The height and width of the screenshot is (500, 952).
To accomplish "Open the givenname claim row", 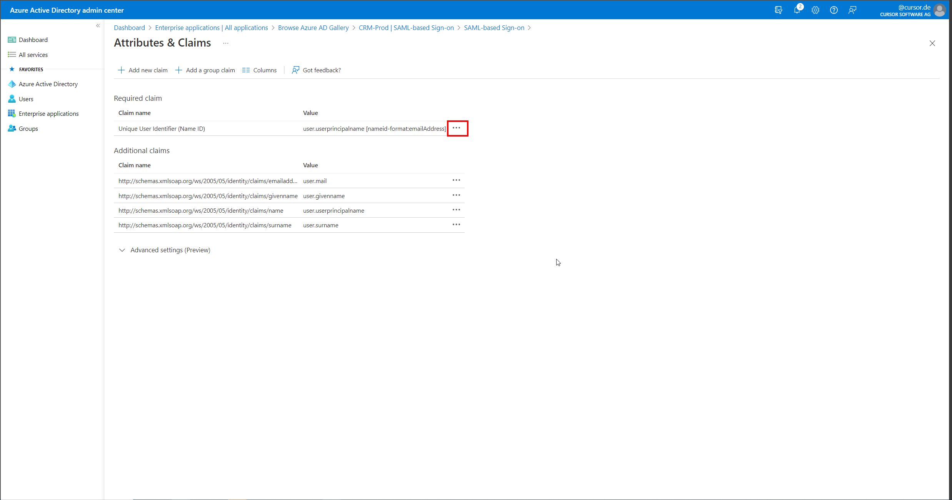I will 208,196.
